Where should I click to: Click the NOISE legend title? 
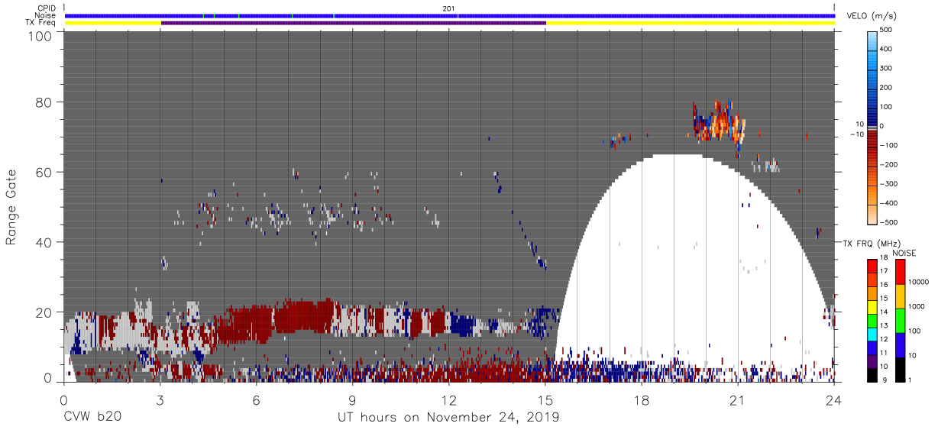[904, 252]
